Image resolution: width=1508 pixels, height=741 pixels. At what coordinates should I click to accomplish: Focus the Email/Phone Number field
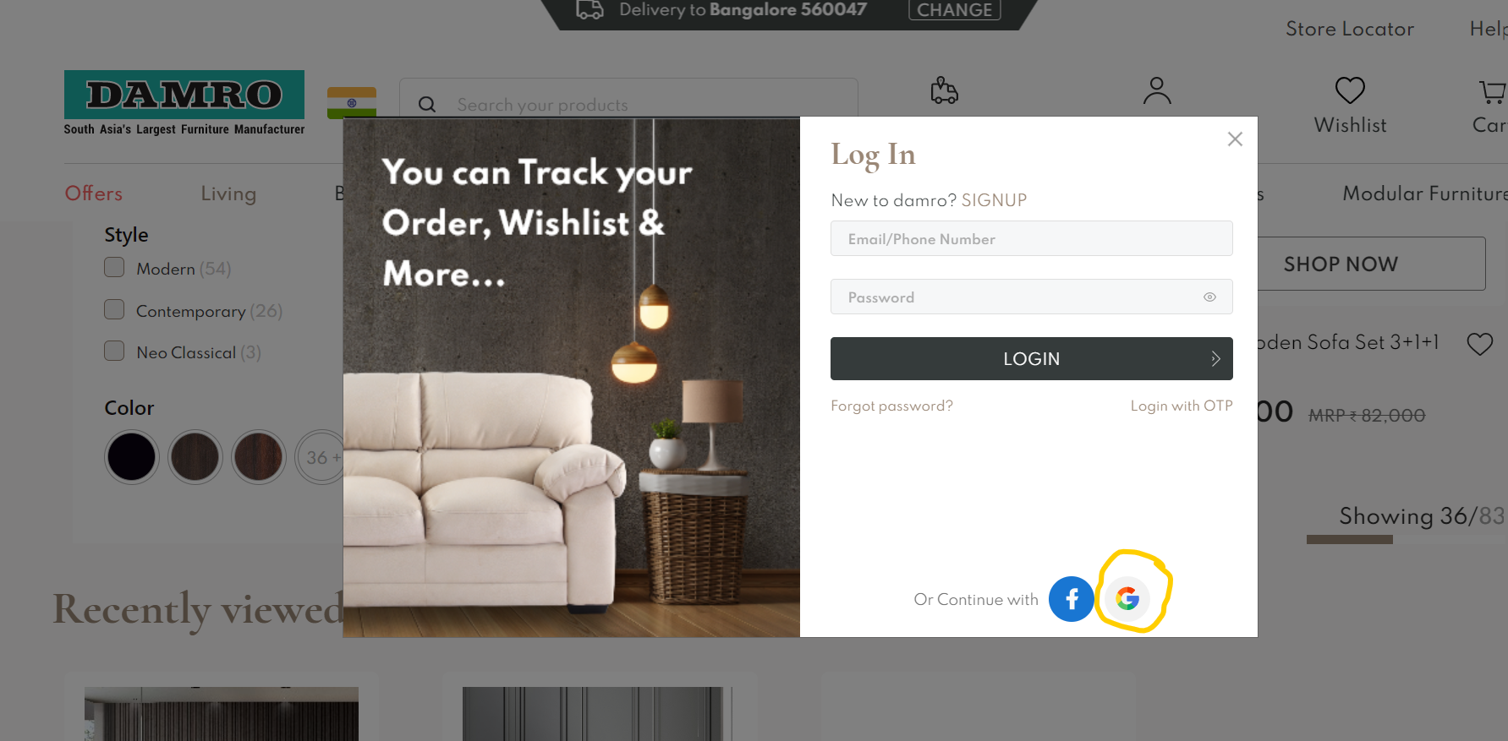[x=1031, y=238]
